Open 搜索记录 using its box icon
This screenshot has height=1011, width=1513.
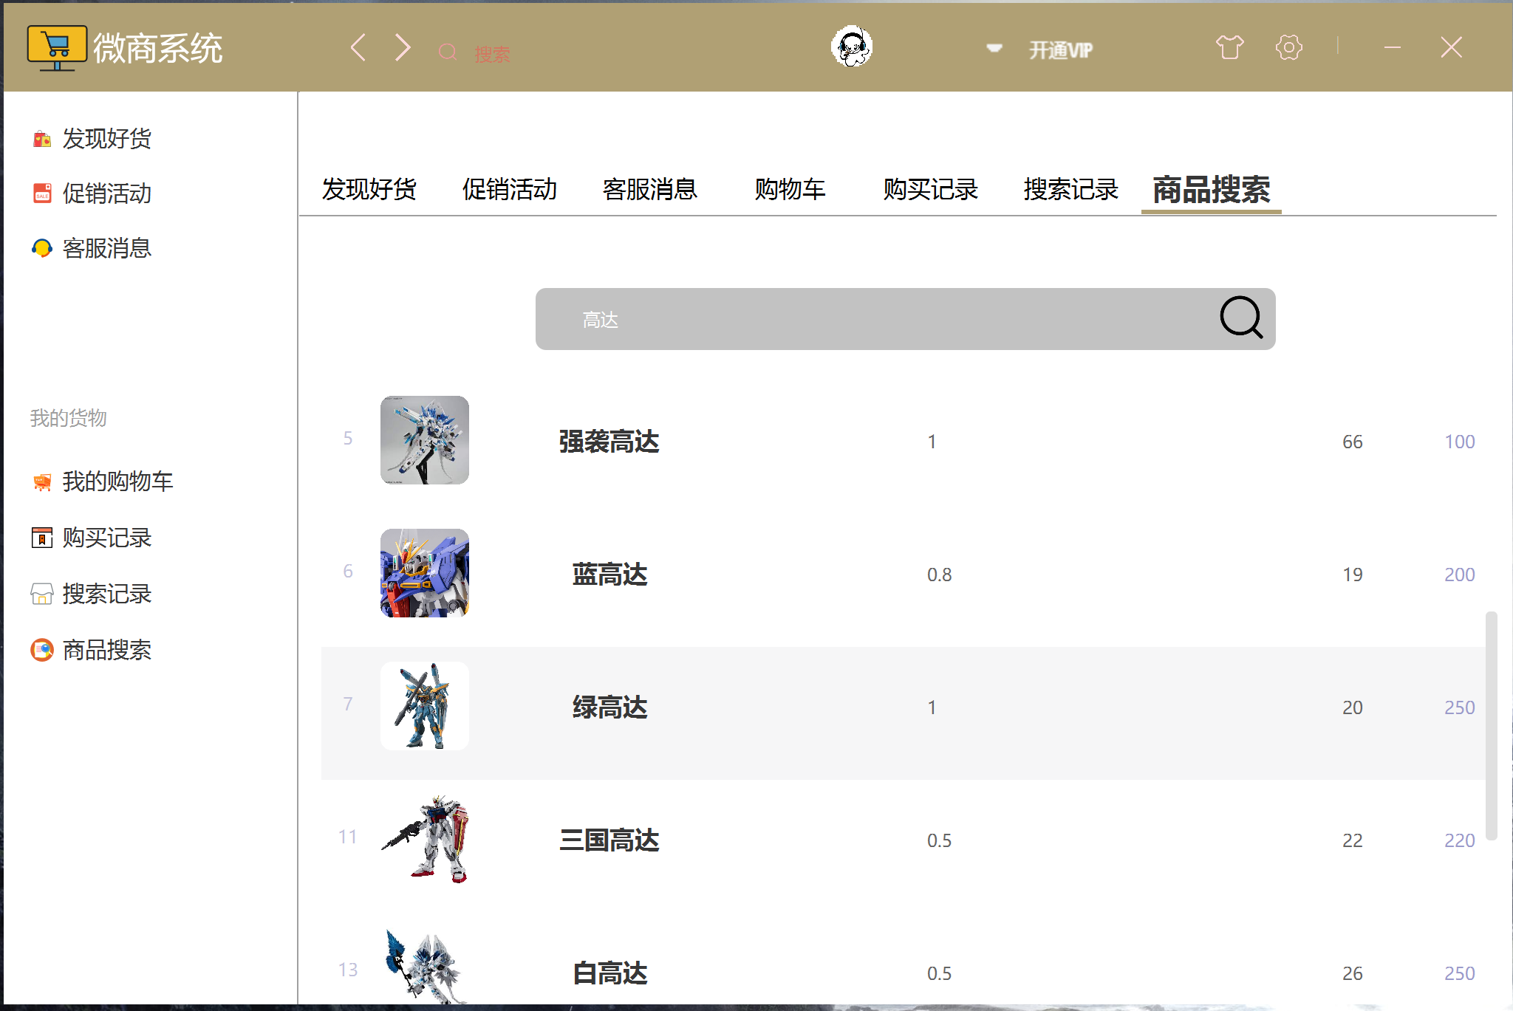(x=41, y=594)
